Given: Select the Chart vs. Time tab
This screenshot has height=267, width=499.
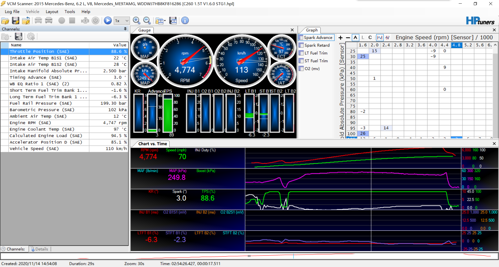Looking at the screenshot, I should tap(153, 144).
